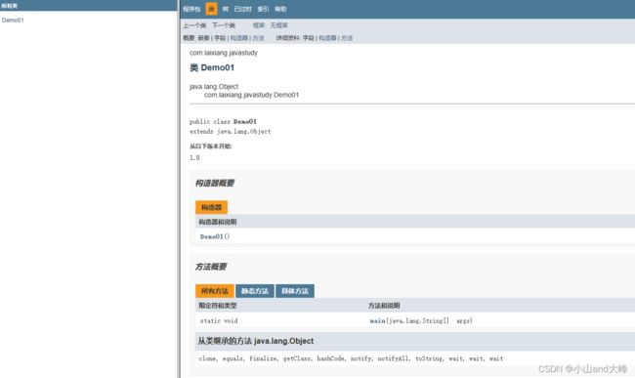Switch to the 静态方法 (Static Methods) tab

click(255, 291)
